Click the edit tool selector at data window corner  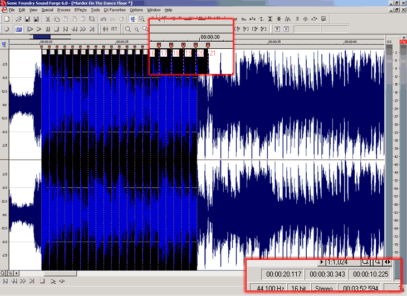pos(4,44)
